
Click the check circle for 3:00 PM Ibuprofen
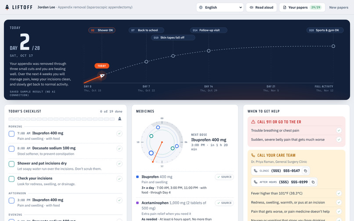(x=119, y=200)
